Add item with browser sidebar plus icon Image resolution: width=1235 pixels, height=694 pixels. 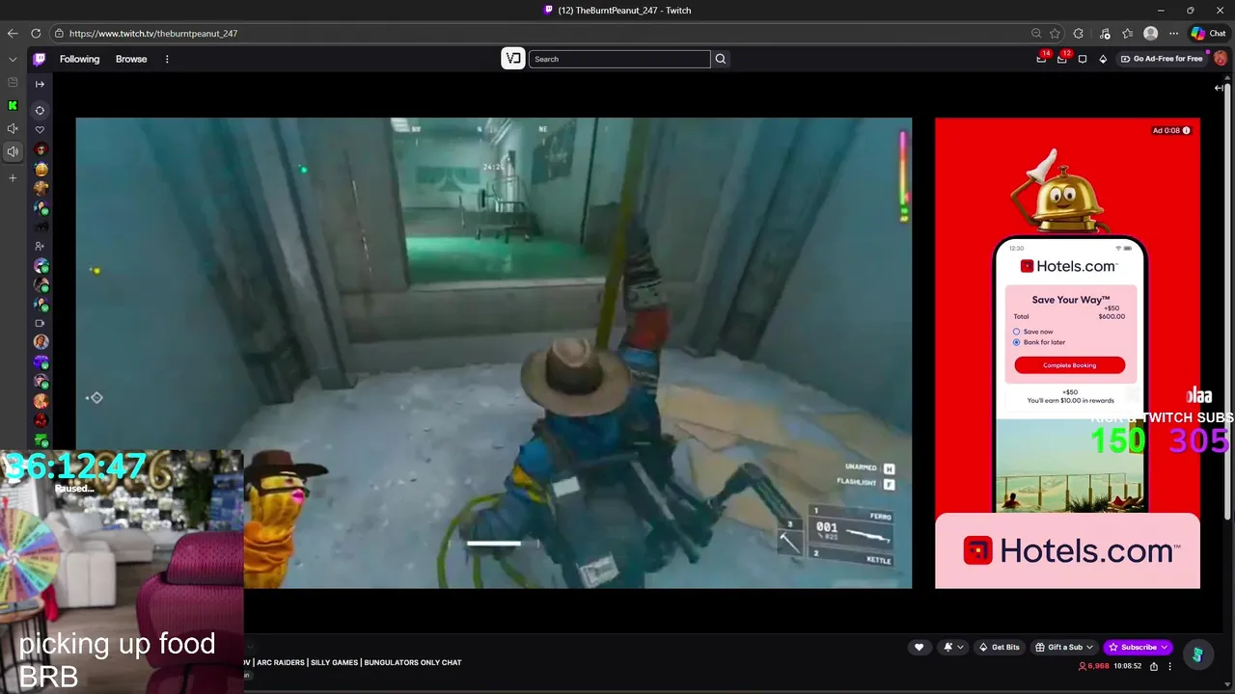click(x=13, y=177)
